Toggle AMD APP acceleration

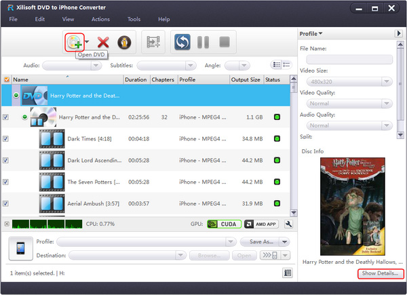coord(261,224)
